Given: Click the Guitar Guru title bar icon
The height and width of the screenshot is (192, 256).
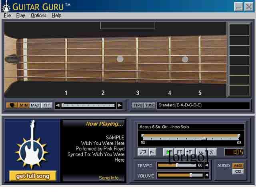Looking at the screenshot, I should tap(6, 6).
